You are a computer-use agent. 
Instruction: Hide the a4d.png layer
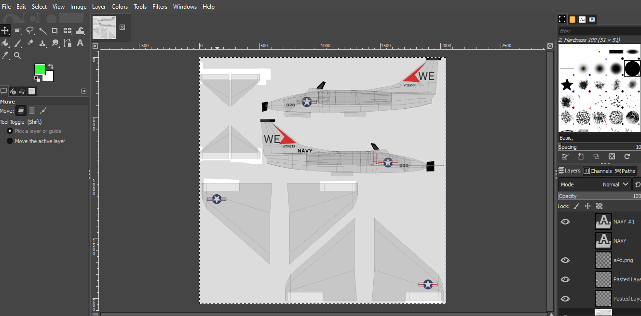pyautogui.click(x=565, y=260)
